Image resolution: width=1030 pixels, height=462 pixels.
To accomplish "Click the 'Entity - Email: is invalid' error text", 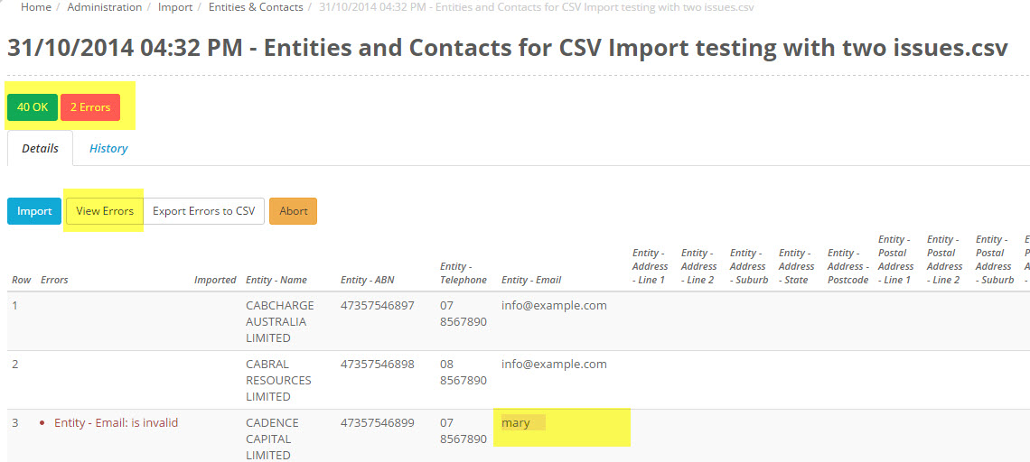I will pyautogui.click(x=116, y=423).
